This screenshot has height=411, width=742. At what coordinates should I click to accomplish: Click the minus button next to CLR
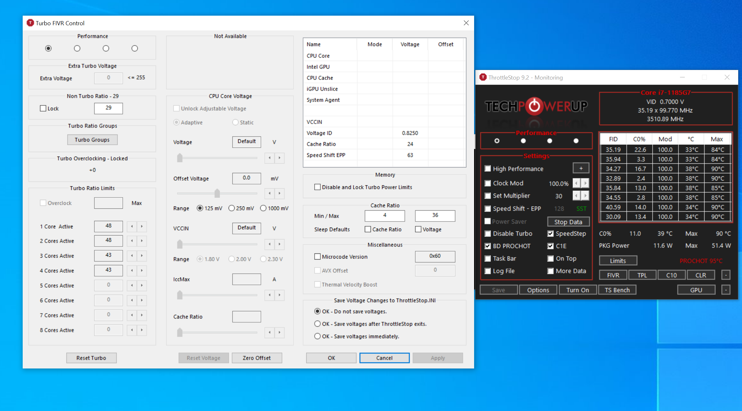pyautogui.click(x=726, y=275)
